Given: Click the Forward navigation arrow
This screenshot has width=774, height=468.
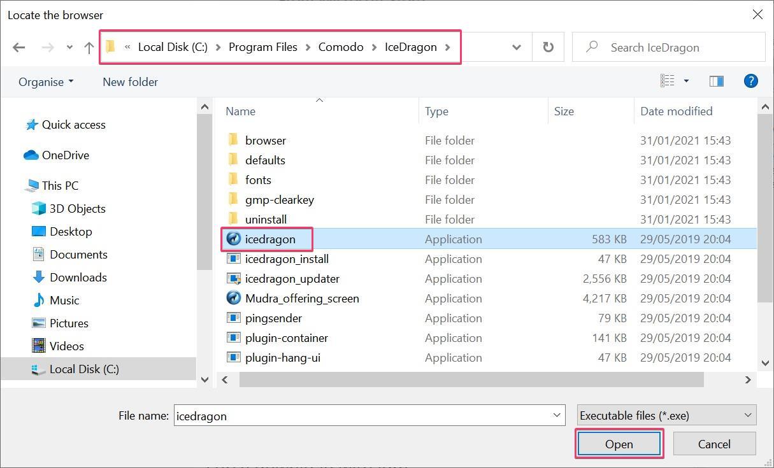Looking at the screenshot, I should point(47,47).
